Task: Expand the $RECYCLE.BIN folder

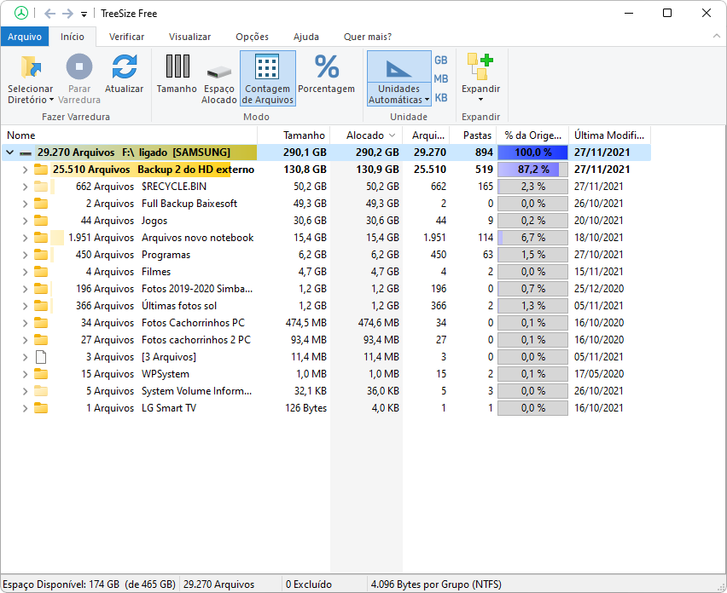Action: (x=25, y=187)
